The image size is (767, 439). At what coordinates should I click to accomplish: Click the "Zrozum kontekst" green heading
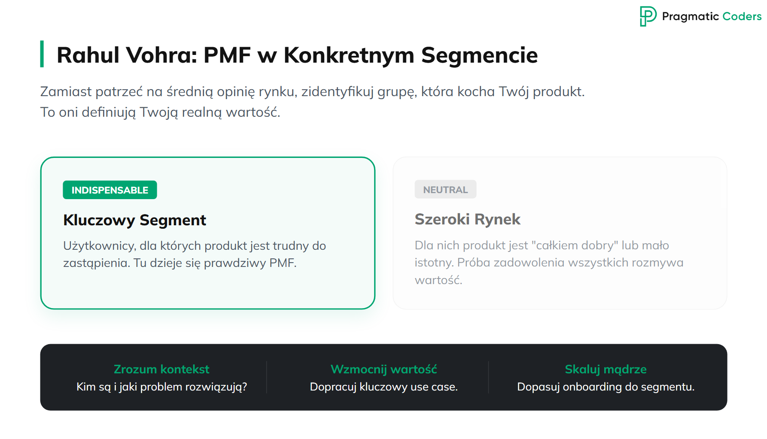(x=161, y=369)
